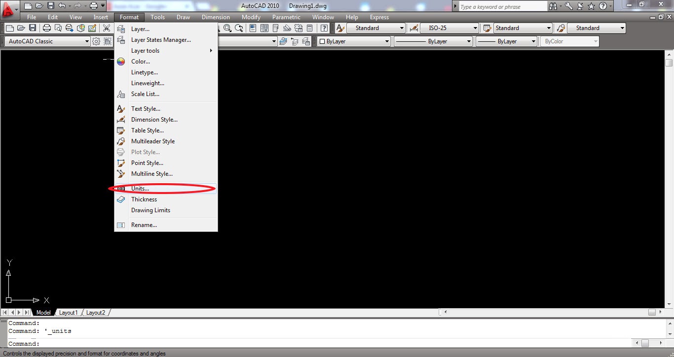Click New in the Quick Access toolbar
The image size is (674, 357).
pyautogui.click(x=28, y=6)
